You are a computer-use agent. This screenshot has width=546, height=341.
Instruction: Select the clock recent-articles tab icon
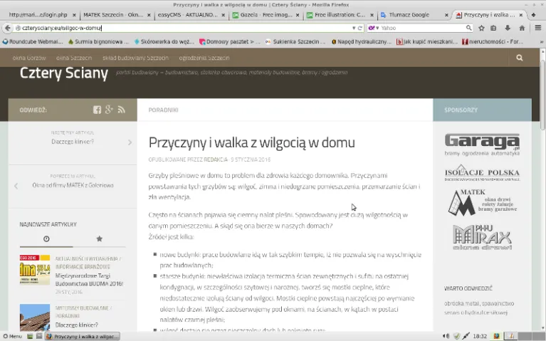pos(46,239)
